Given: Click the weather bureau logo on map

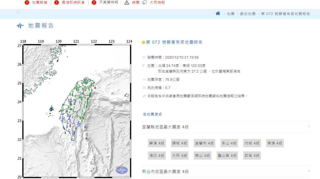Looking at the screenshot, I should tap(121, 170).
